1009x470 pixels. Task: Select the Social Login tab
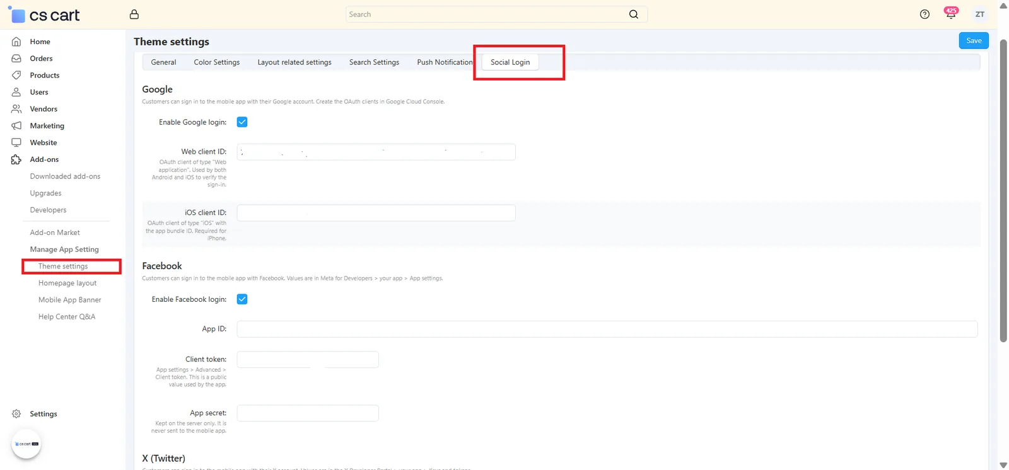510,62
